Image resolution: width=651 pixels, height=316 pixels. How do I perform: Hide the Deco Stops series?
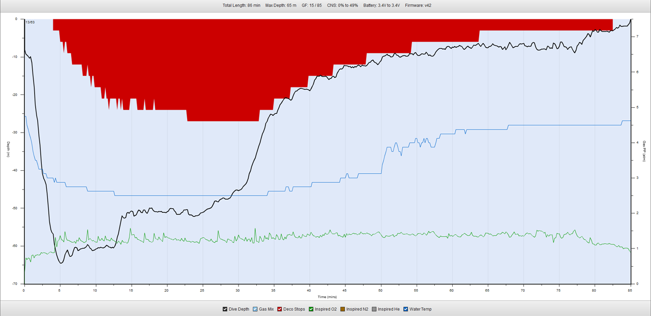pos(279,309)
